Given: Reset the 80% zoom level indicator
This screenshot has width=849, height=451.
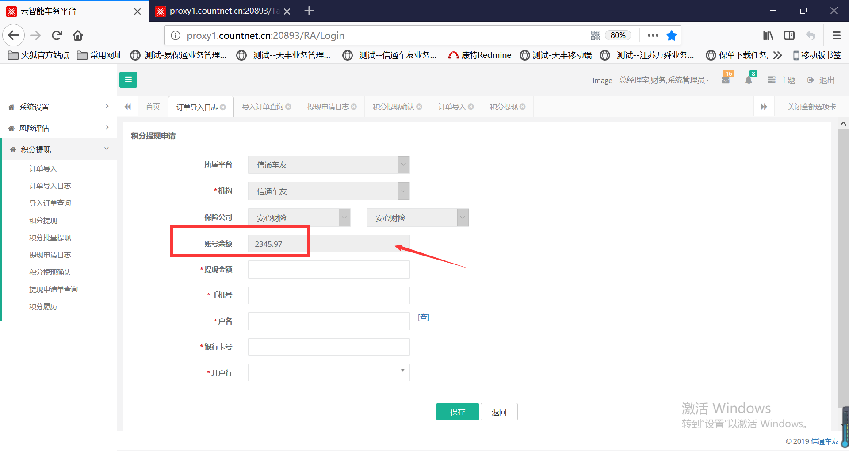Looking at the screenshot, I should [618, 35].
